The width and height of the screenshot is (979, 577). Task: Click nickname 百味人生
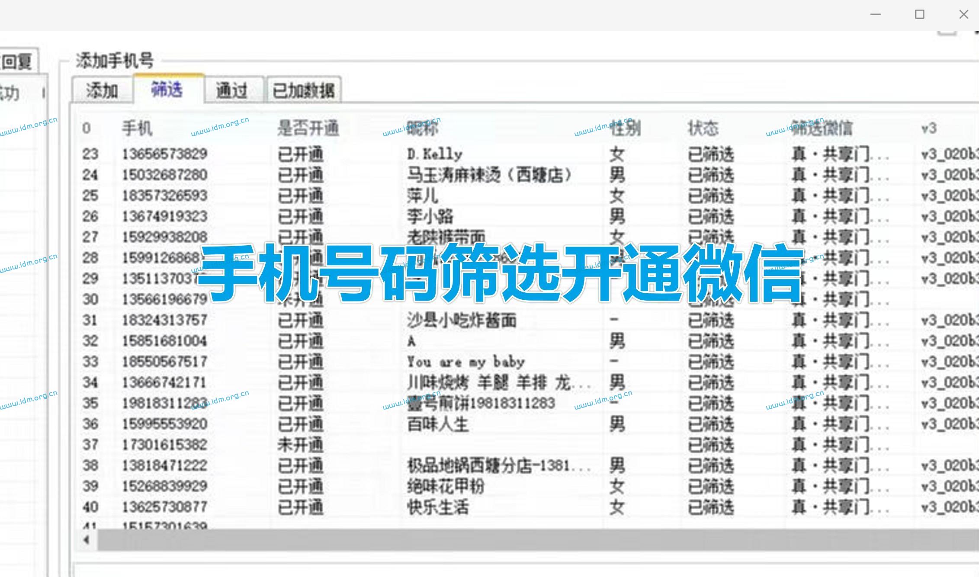[x=438, y=424]
